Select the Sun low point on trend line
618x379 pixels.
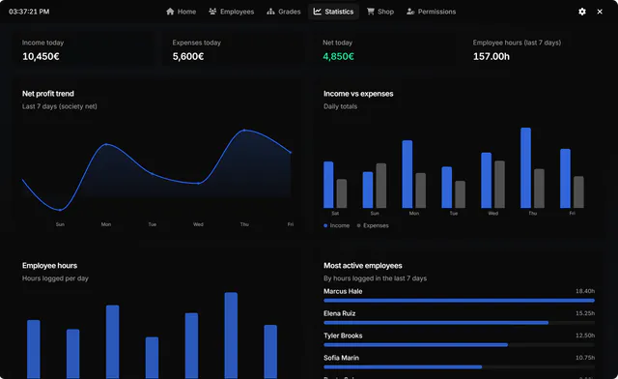tap(60, 210)
